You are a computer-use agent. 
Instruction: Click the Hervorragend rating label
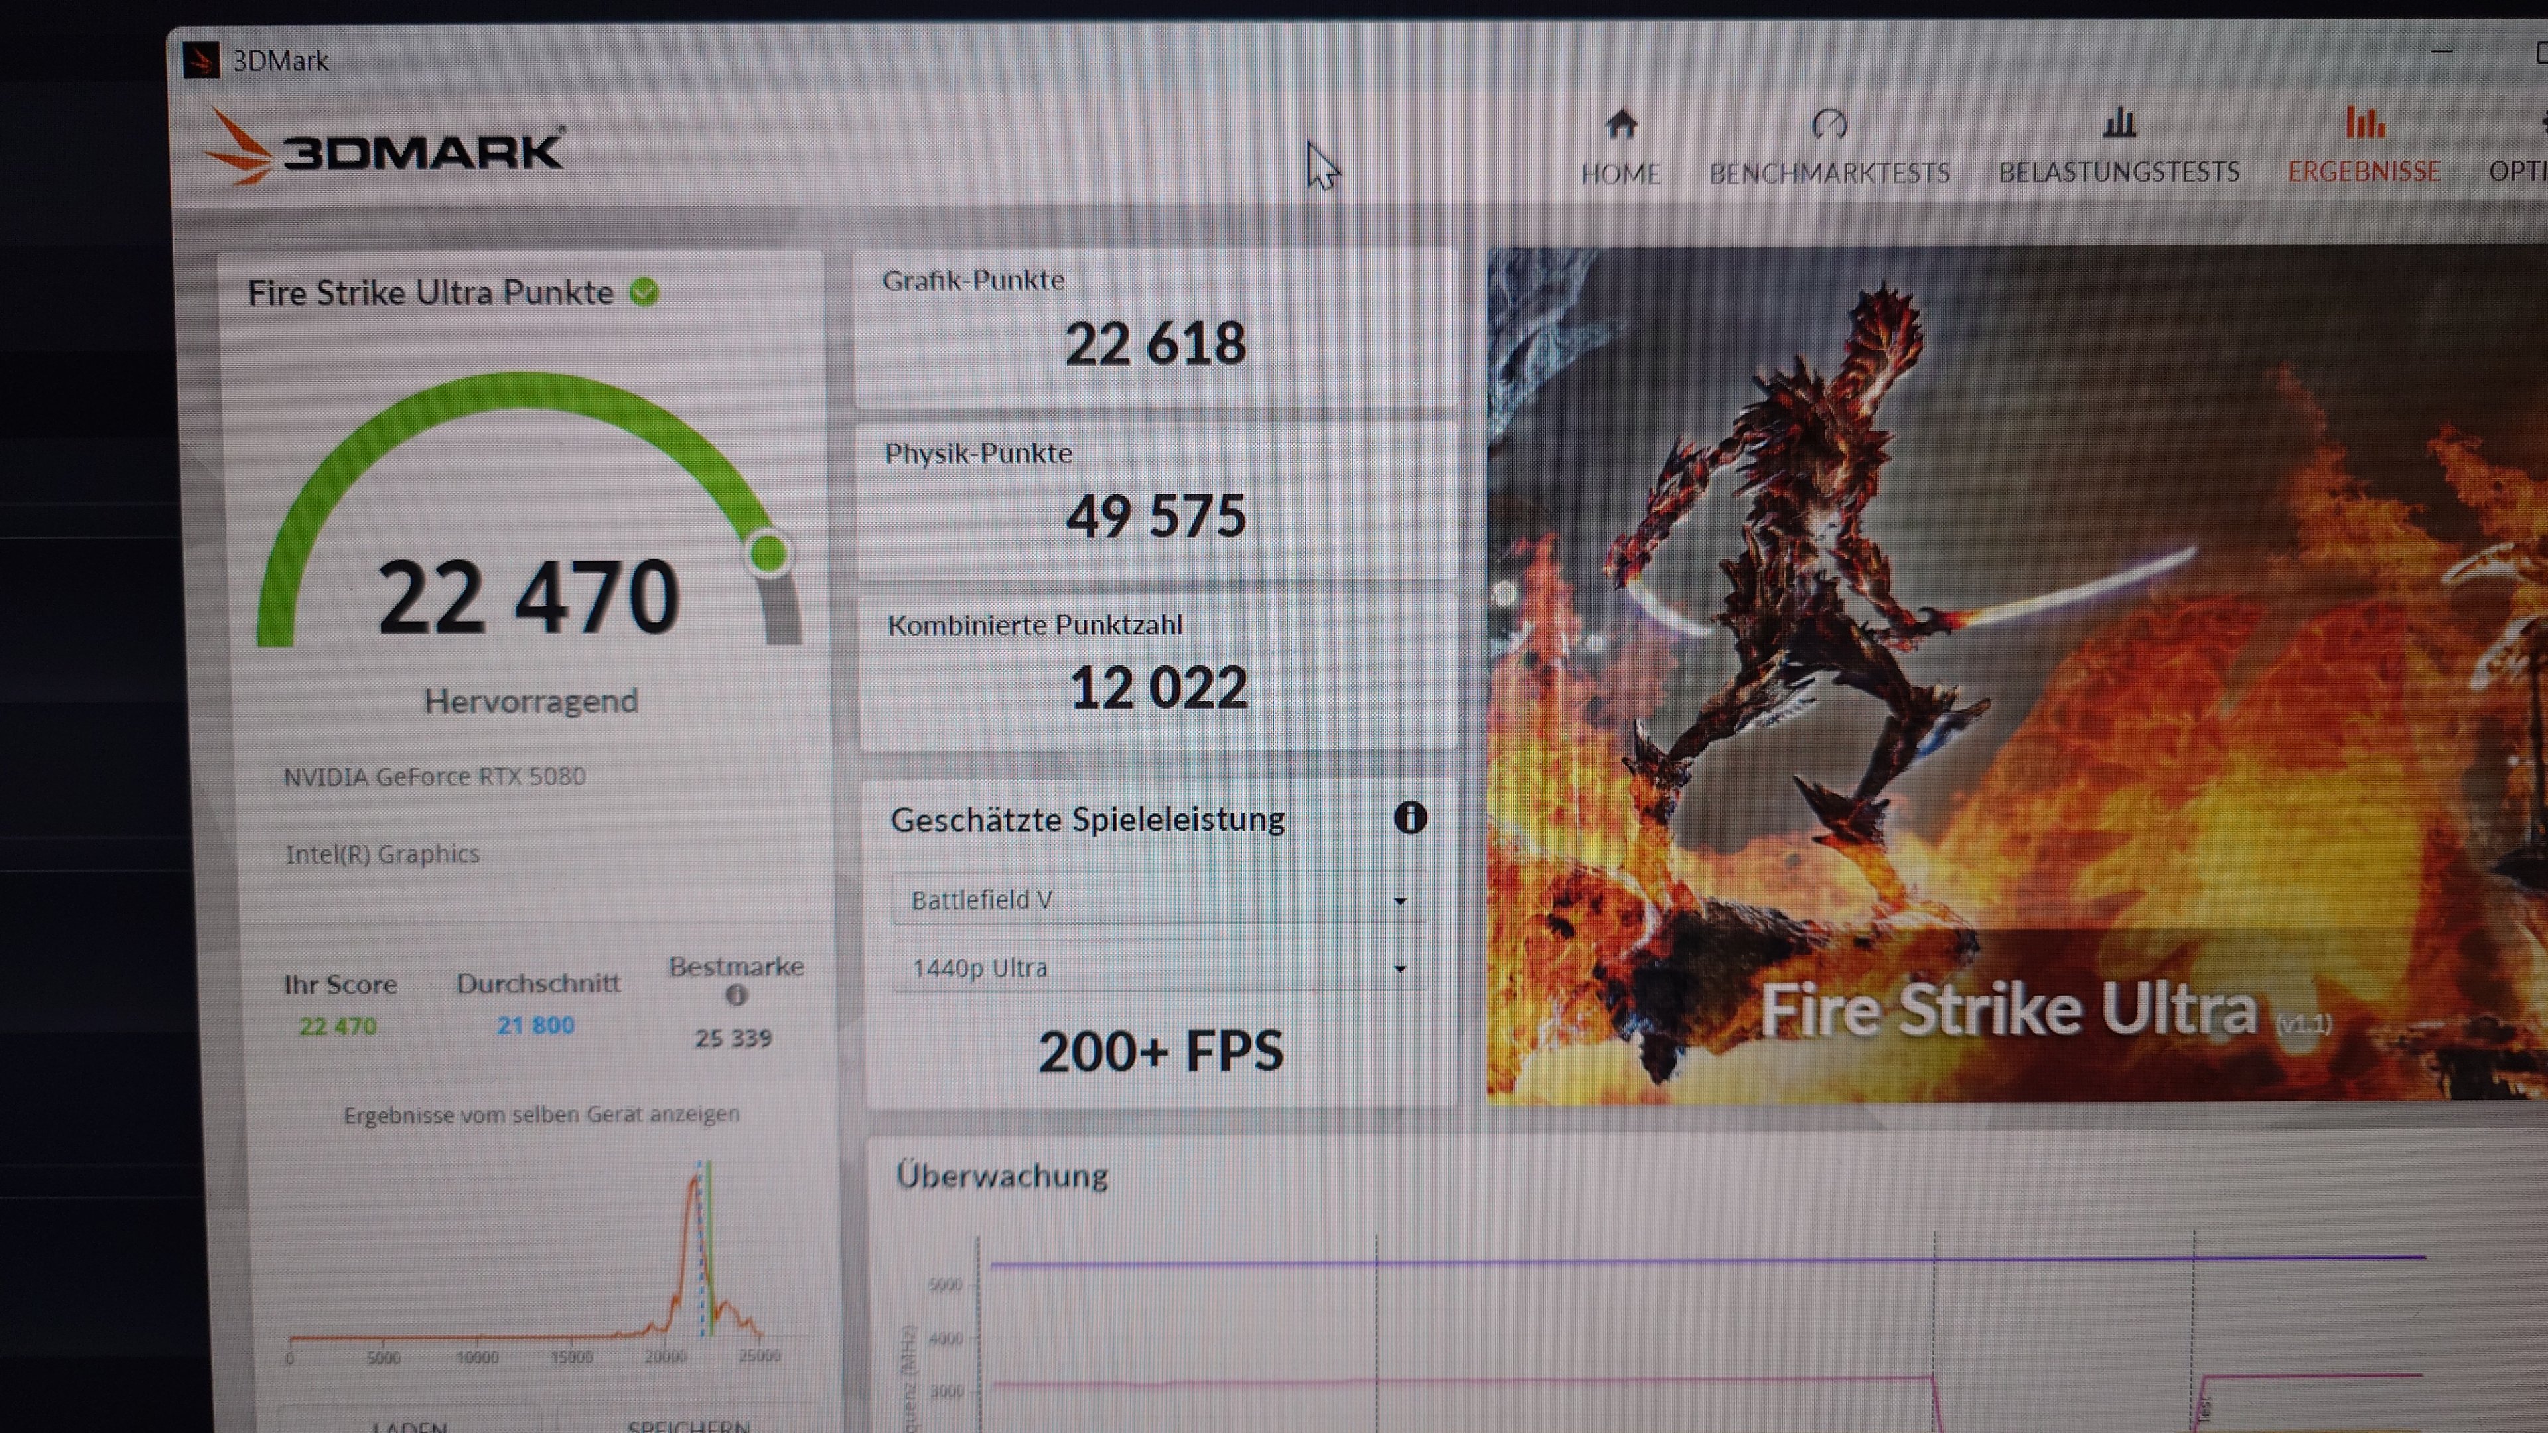pos(531,701)
